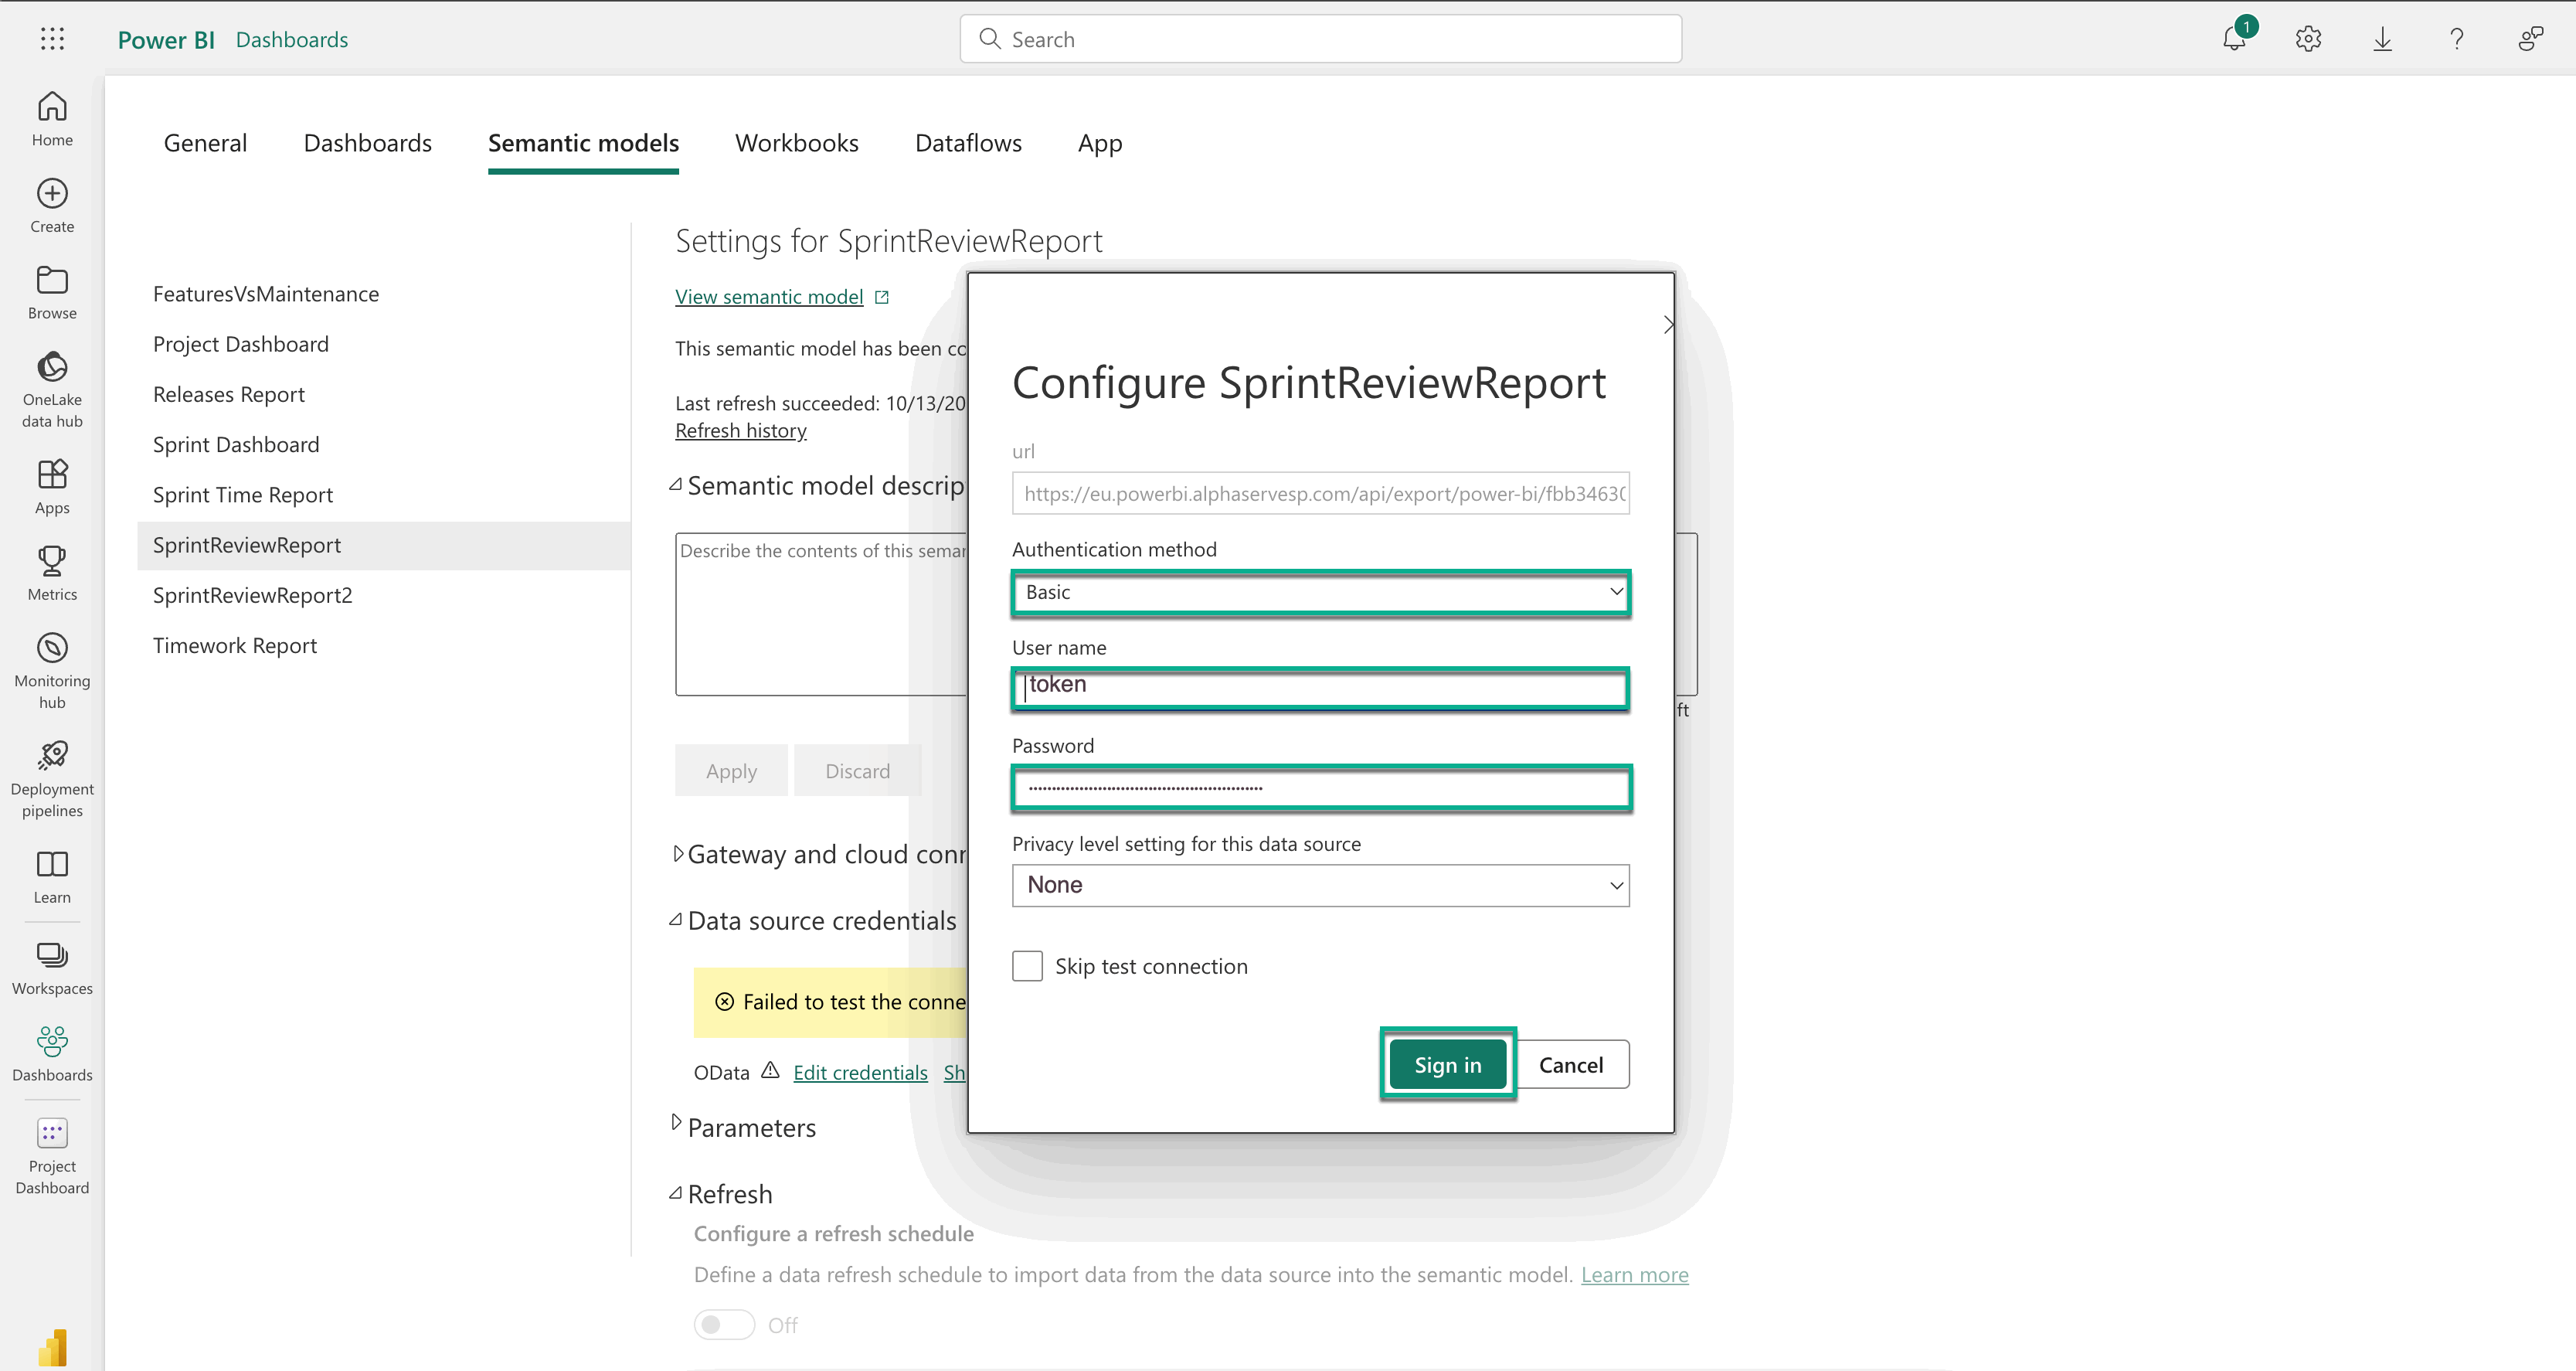The width and height of the screenshot is (2576, 1371).
Task: Switch to the Workbooks tab
Action: click(796, 143)
